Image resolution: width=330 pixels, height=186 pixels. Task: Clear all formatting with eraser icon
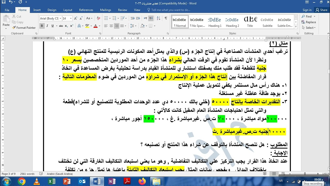coord(98,18)
